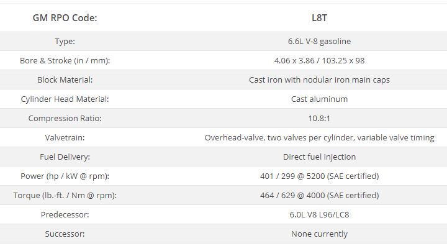Click the 6.0L V8 L96/LC8 predecessor value
The height and width of the screenshot is (246, 447).
(319, 214)
